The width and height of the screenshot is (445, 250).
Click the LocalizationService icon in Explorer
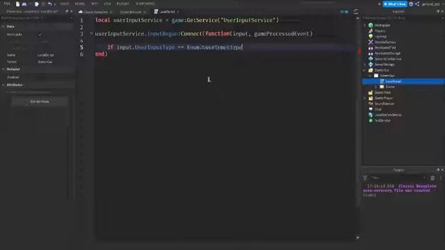tap(371, 115)
